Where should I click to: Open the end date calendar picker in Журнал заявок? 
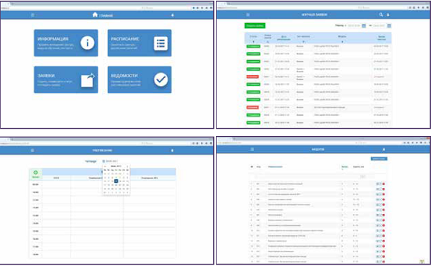click(389, 25)
